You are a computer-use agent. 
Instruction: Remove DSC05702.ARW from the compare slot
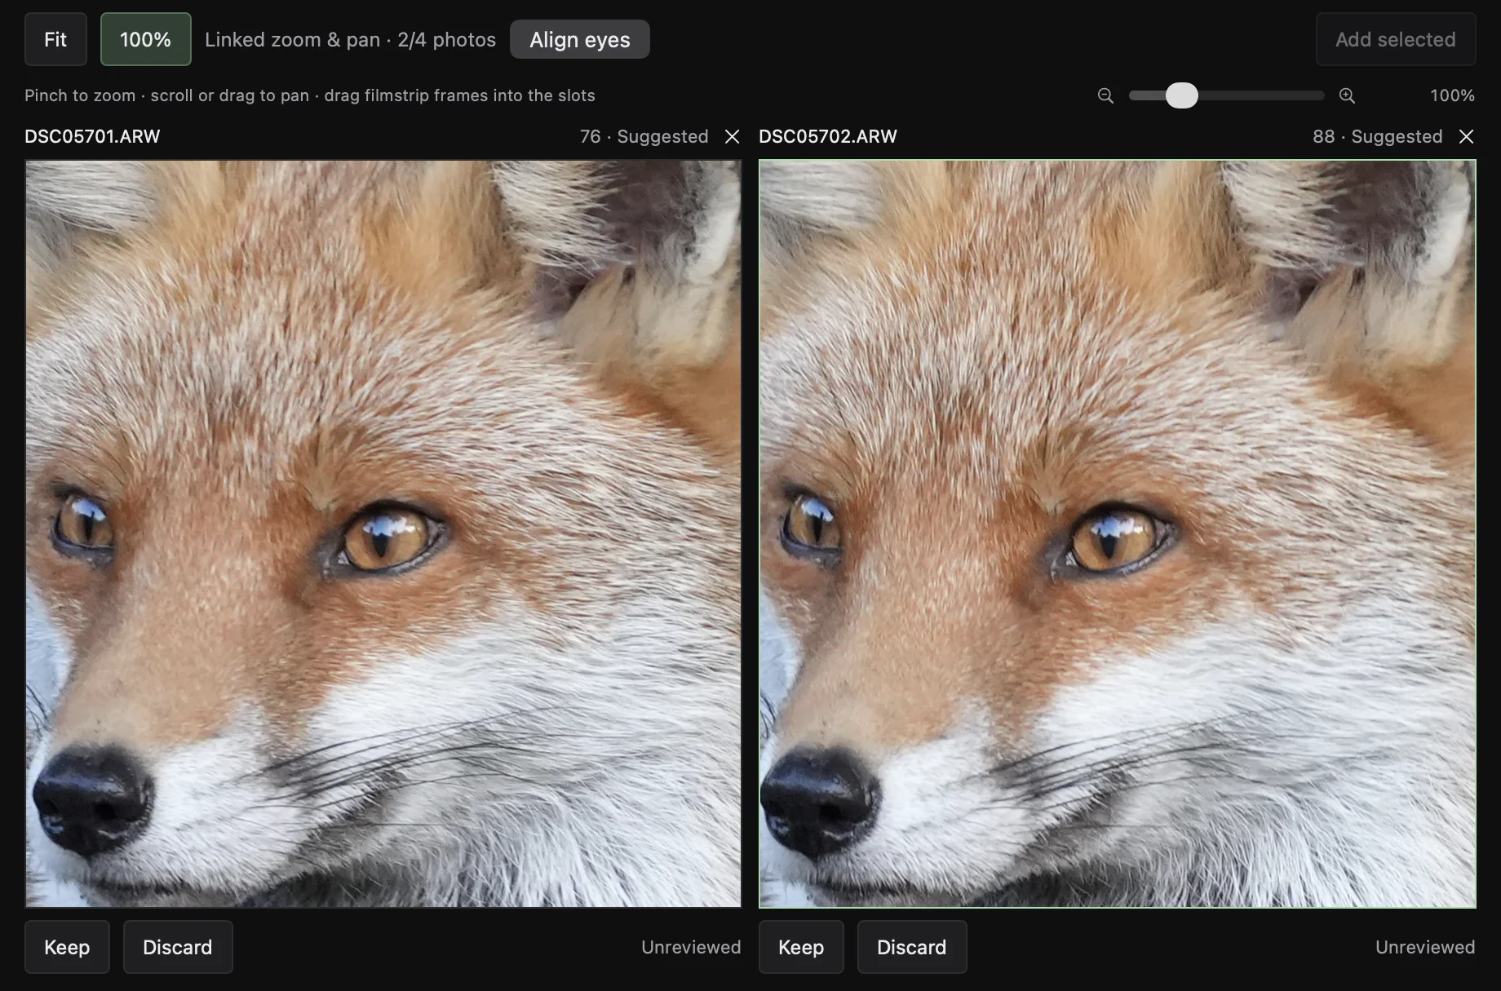[1467, 136]
